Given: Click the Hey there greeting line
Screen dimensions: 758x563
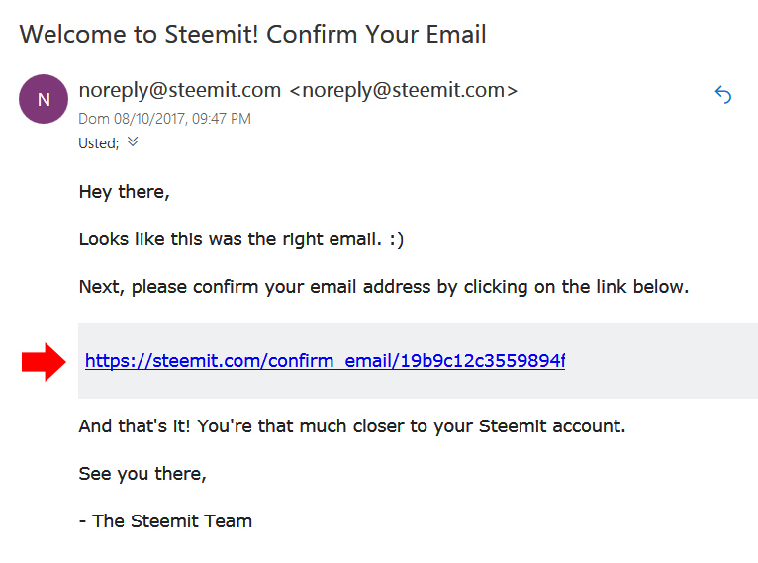Looking at the screenshot, I should coord(124,192).
